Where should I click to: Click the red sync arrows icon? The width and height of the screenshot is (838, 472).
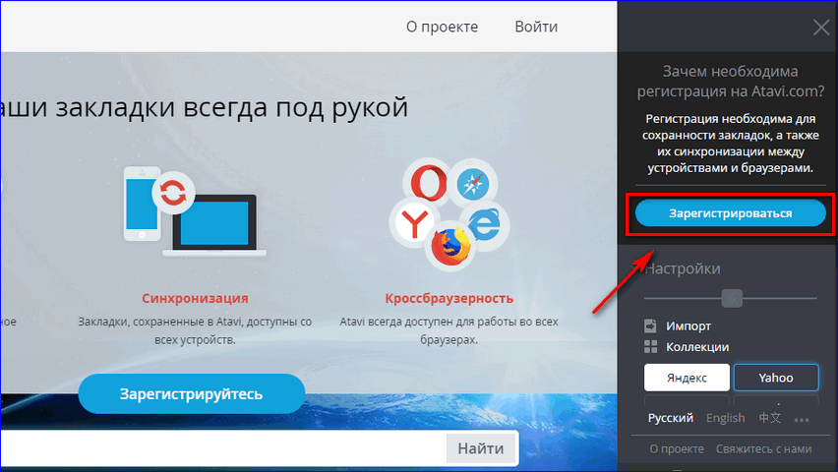coord(173,194)
